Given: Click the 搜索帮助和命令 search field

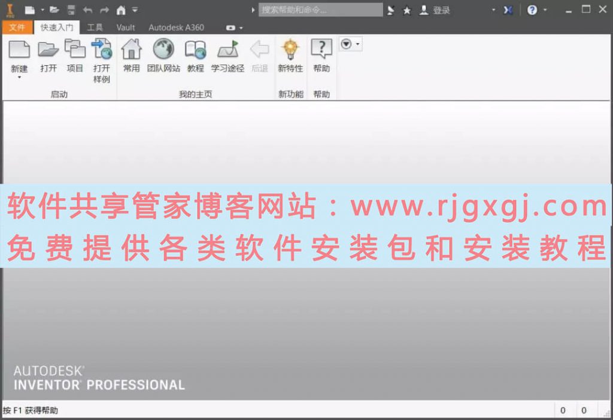Looking at the screenshot, I should (321, 10).
